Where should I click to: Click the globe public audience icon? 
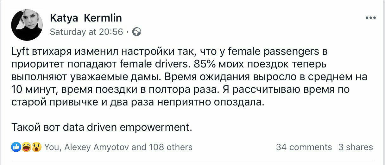tap(136, 32)
